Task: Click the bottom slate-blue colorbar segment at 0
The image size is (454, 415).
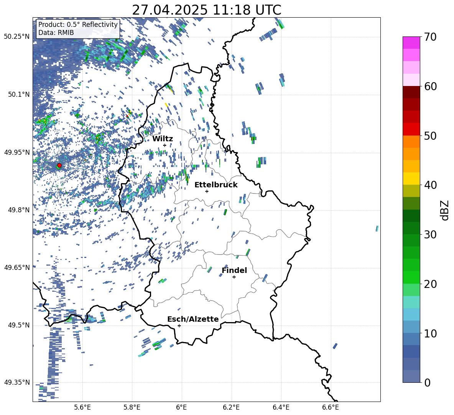Action: [411, 376]
